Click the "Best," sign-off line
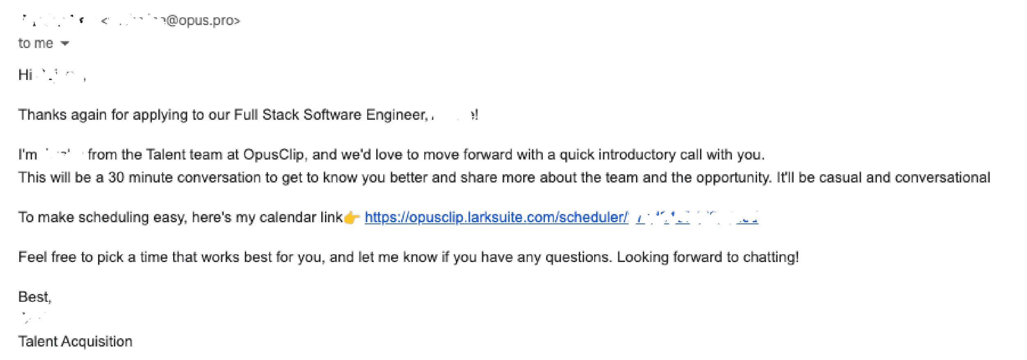1027x360 pixels. (34, 297)
